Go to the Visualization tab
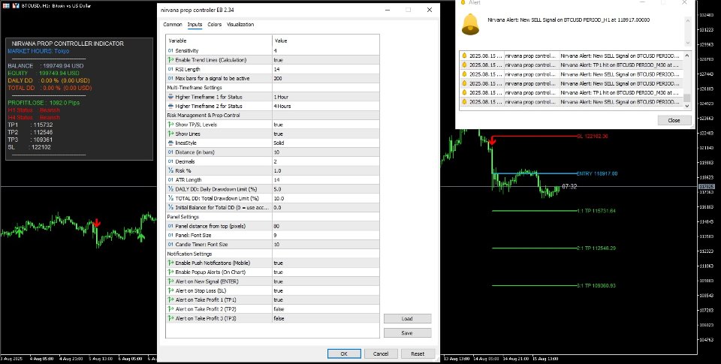The width and height of the screenshot is (721, 364). click(240, 24)
